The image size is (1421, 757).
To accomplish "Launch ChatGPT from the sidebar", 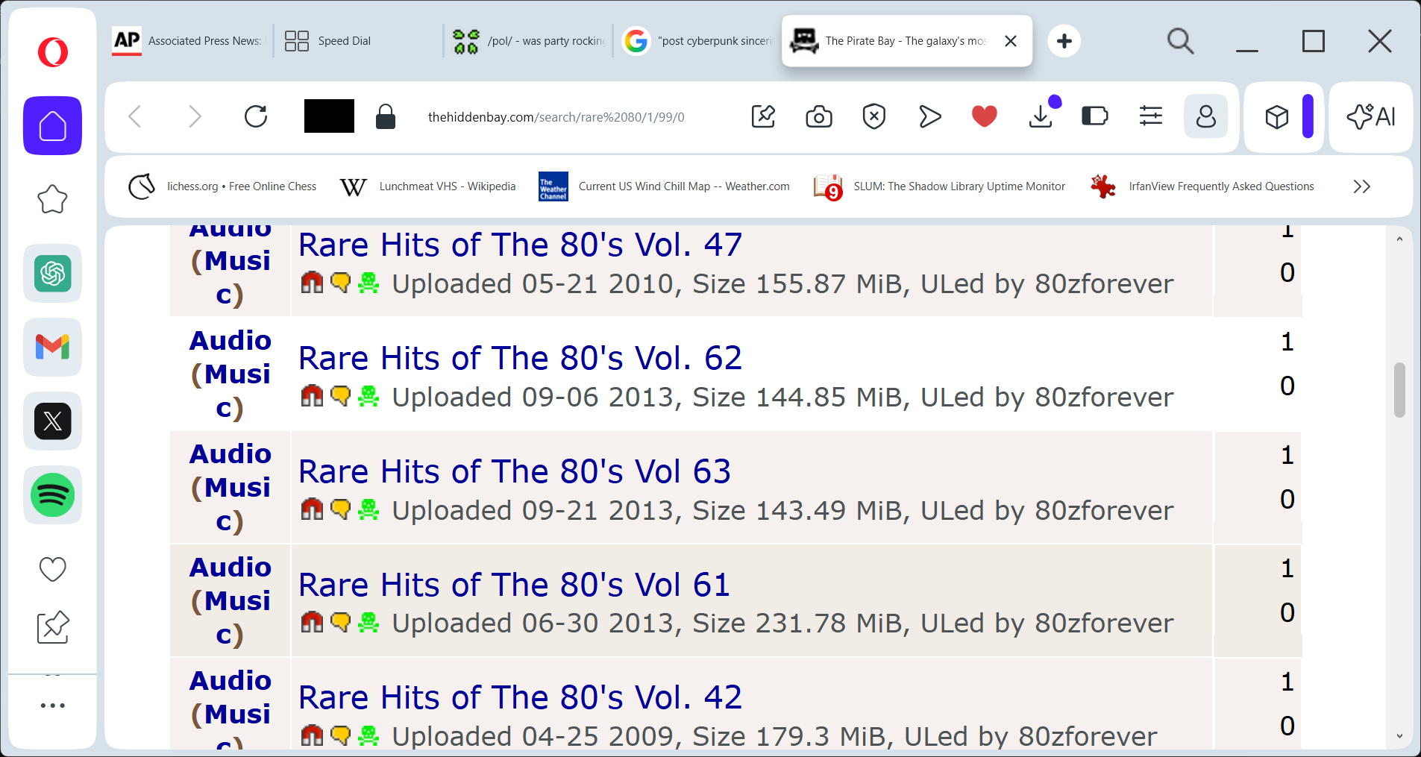I will click(x=52, y=273).
